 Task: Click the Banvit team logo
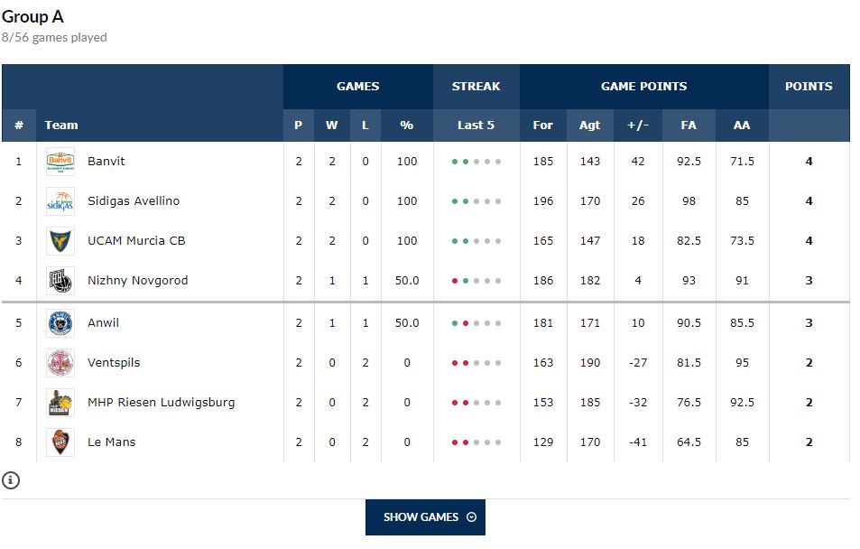point(60,162)
